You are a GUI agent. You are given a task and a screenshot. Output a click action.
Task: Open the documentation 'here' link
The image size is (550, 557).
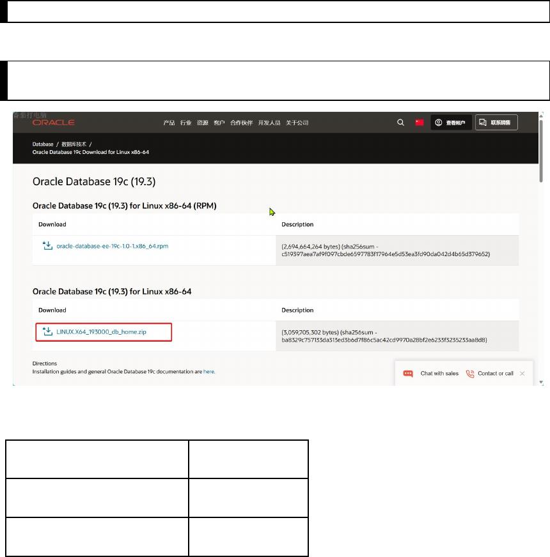point(209,372)
